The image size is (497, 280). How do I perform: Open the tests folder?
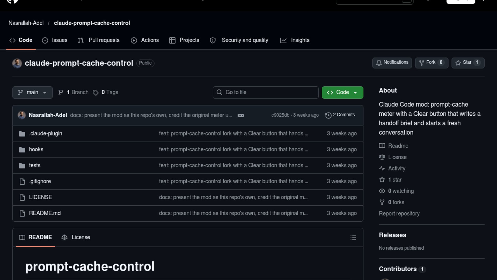(x=35, y=165)
